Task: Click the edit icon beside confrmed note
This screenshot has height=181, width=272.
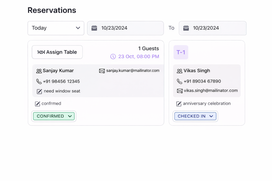Action: tap(38, 104)
